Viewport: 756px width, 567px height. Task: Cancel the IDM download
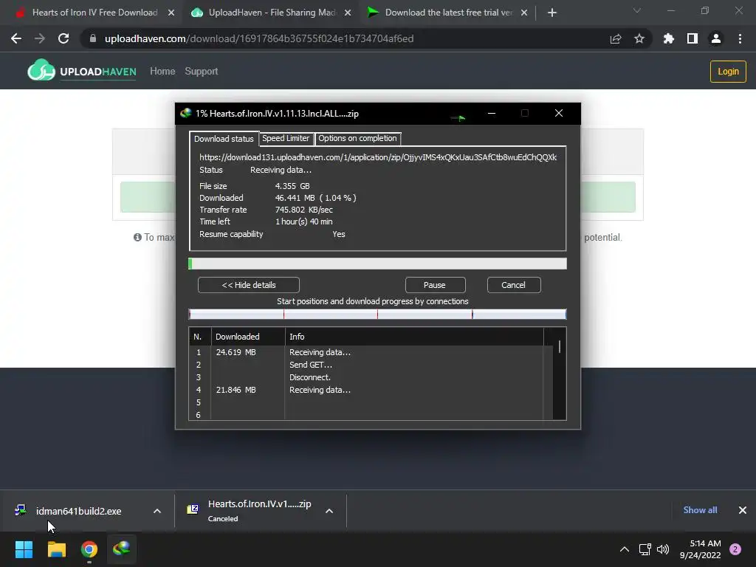[x=514, y=285]
